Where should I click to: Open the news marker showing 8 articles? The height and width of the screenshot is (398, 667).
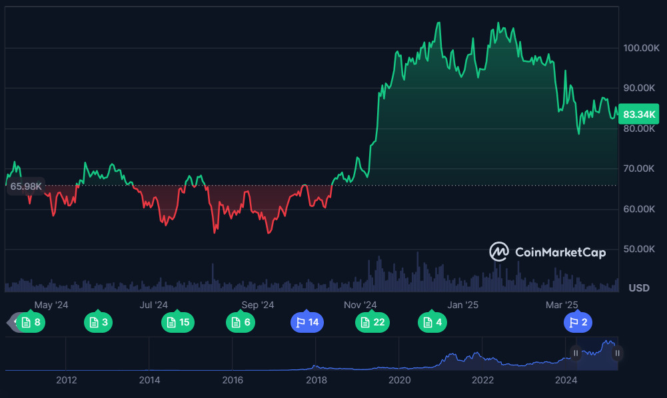31,323
